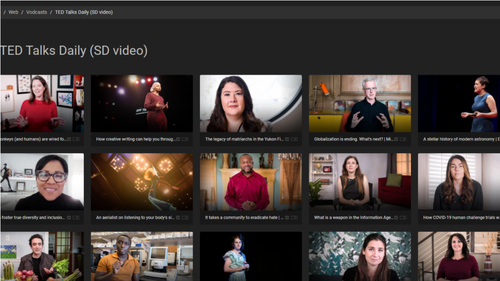Select 'TED Talks Daily (SD video)' breadcrumb

[84, 12]
